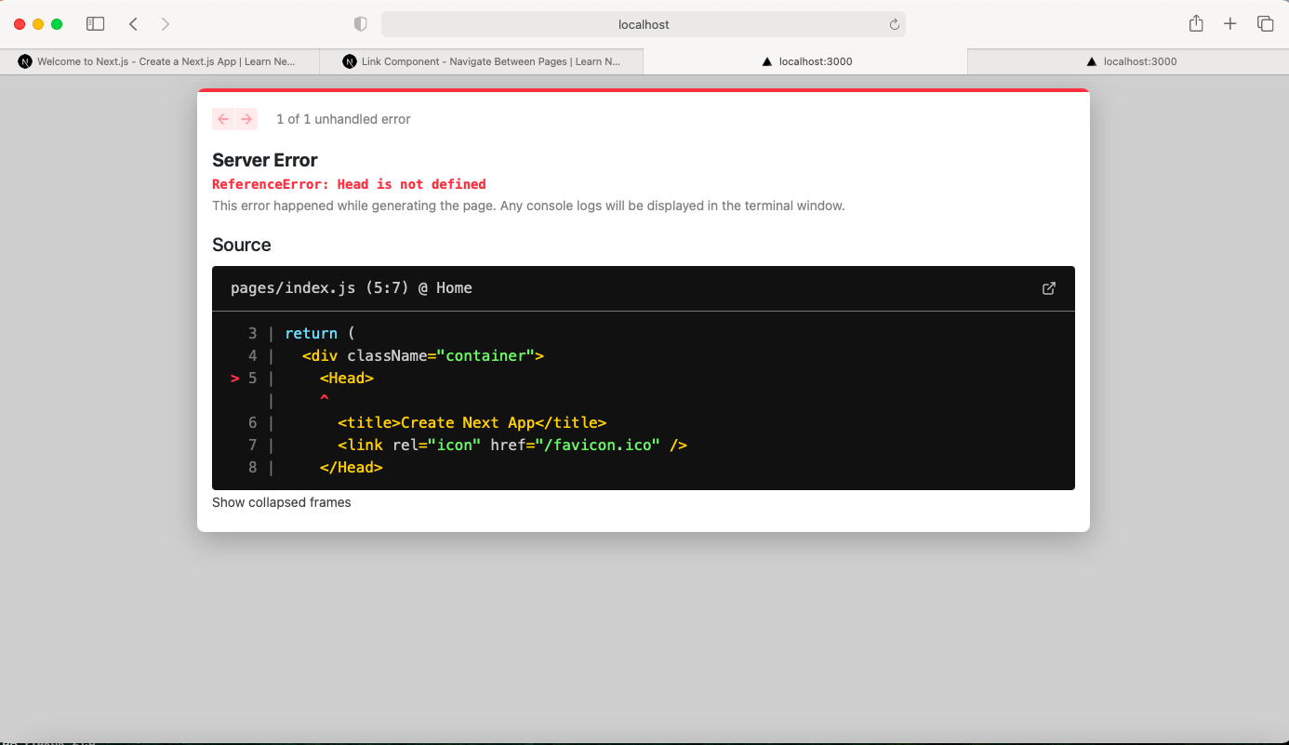
Task: Click the privacy shield icon
Action: click(x=361, y=24)
